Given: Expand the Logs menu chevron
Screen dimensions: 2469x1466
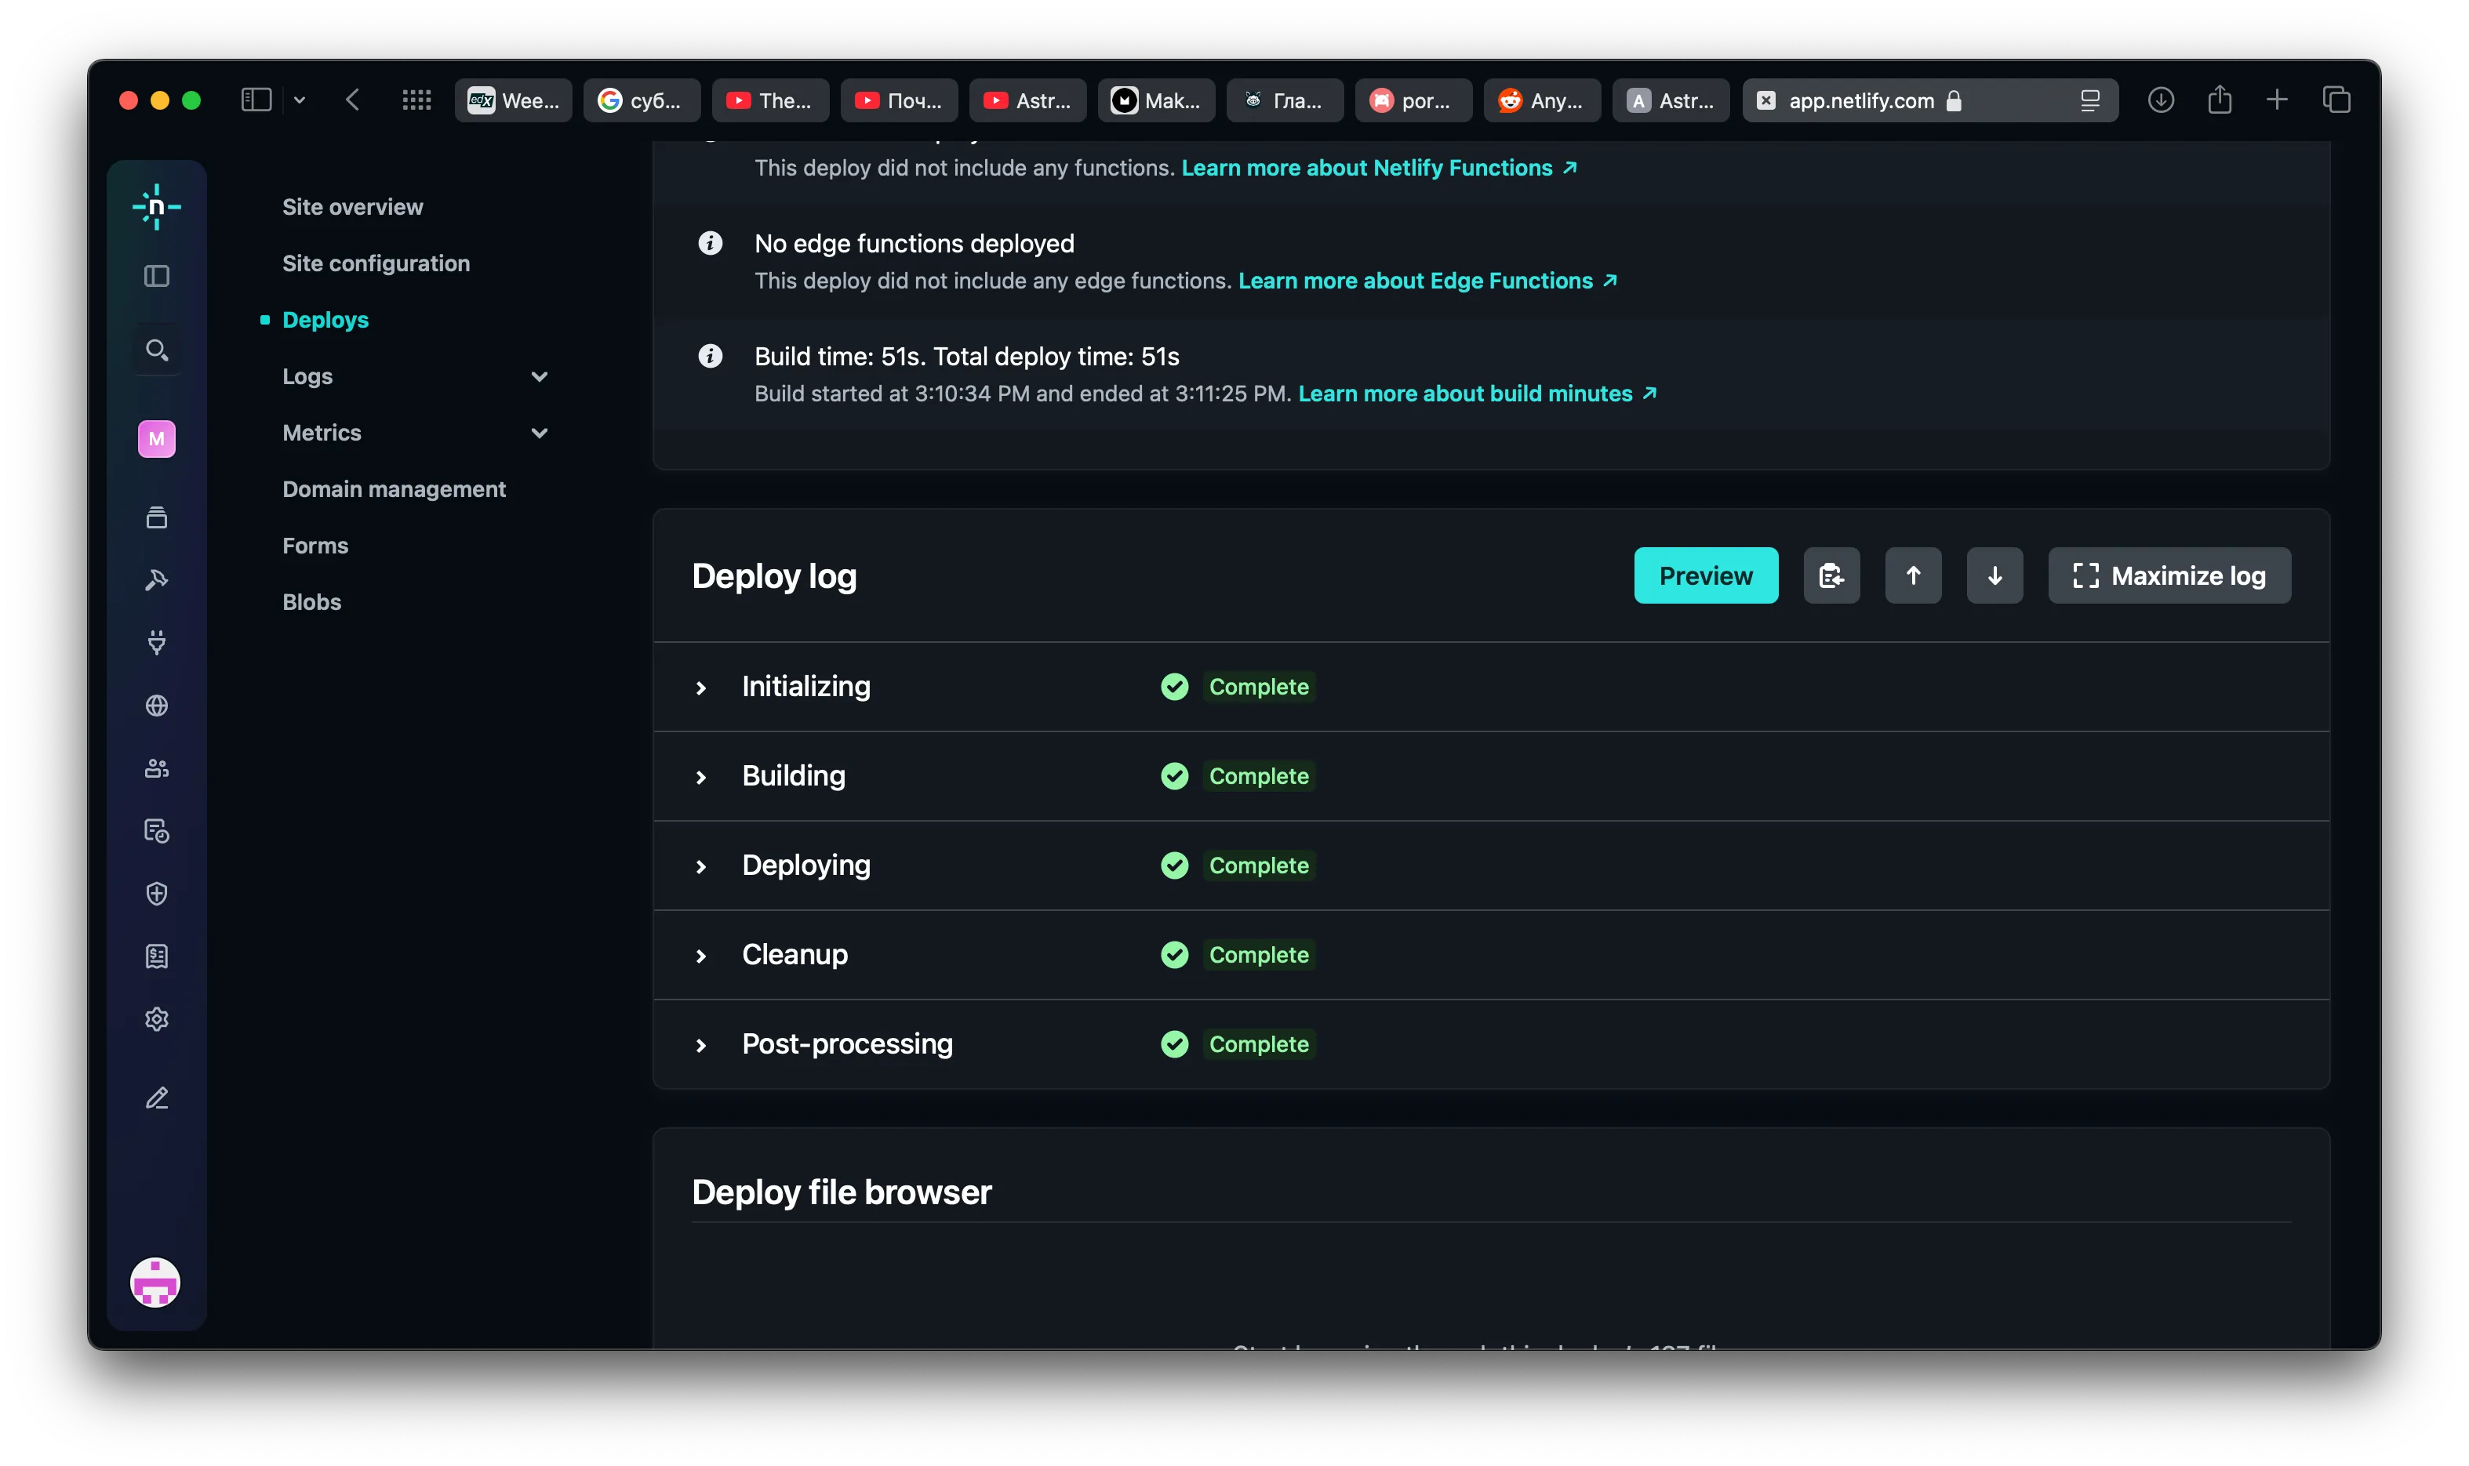Looking at the screenshot, I should [x=540, y=376].
